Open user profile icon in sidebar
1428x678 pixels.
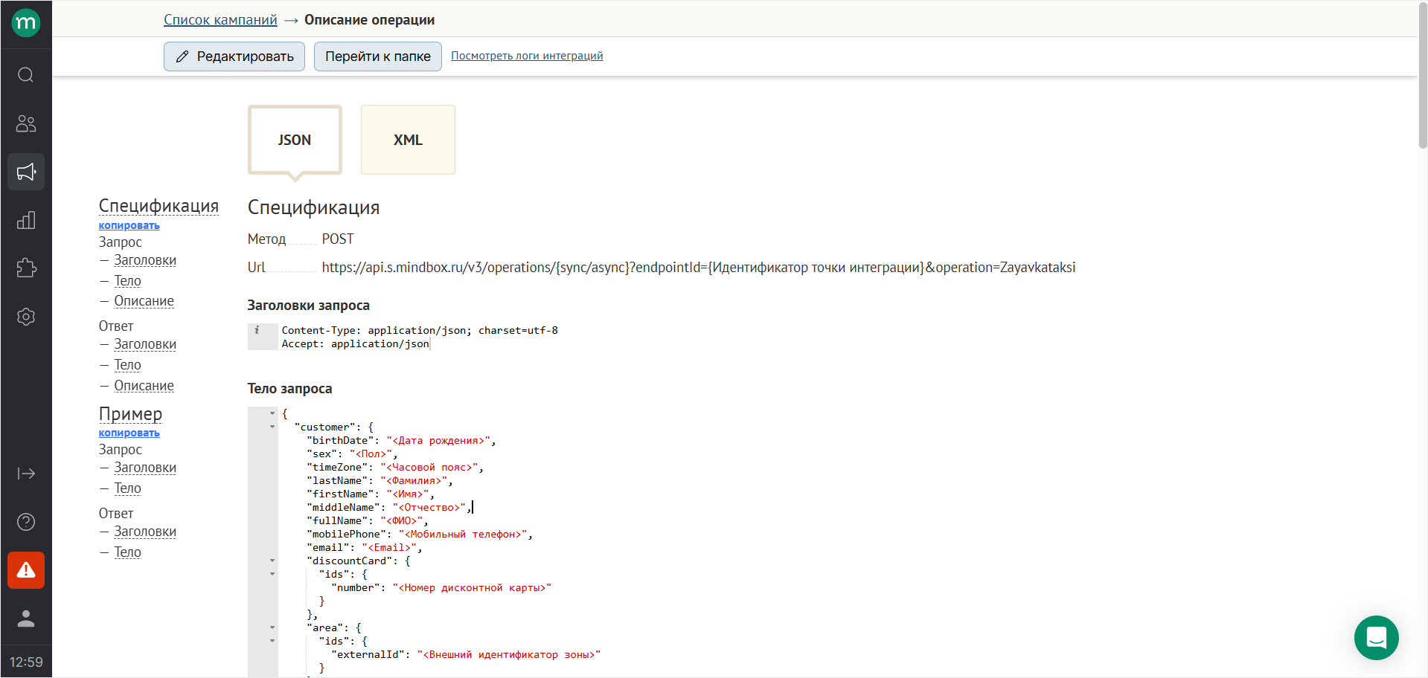(x=26, y=619)
